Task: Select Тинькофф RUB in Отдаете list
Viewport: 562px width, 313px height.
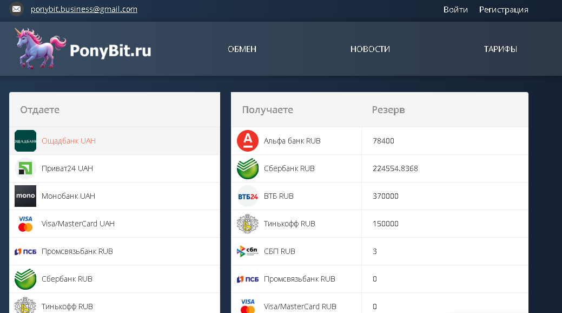Action: point(115,303)
